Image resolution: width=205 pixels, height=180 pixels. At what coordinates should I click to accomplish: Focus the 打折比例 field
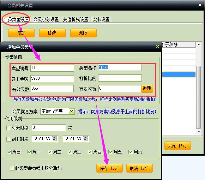coord(120,78)
